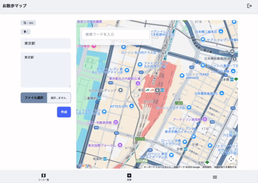The width and height of the screenshot is (258, 183).
Task: Click the Tokyo station train icon marker
Action: (x=157, y=90)
